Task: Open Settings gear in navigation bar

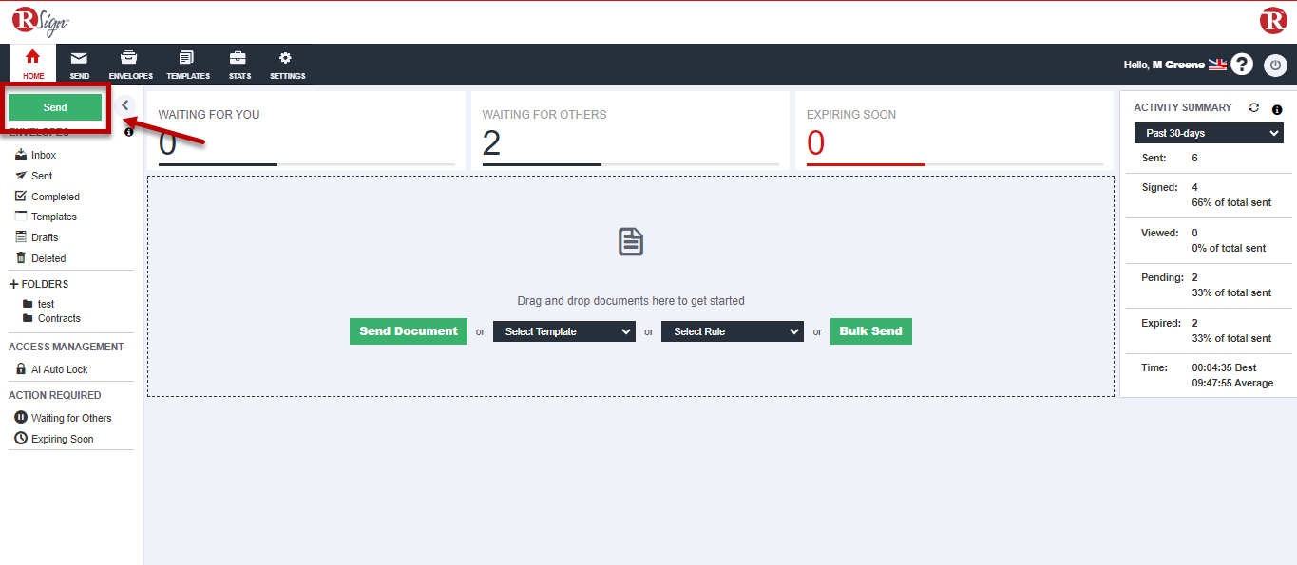Action: pos(287,59)
